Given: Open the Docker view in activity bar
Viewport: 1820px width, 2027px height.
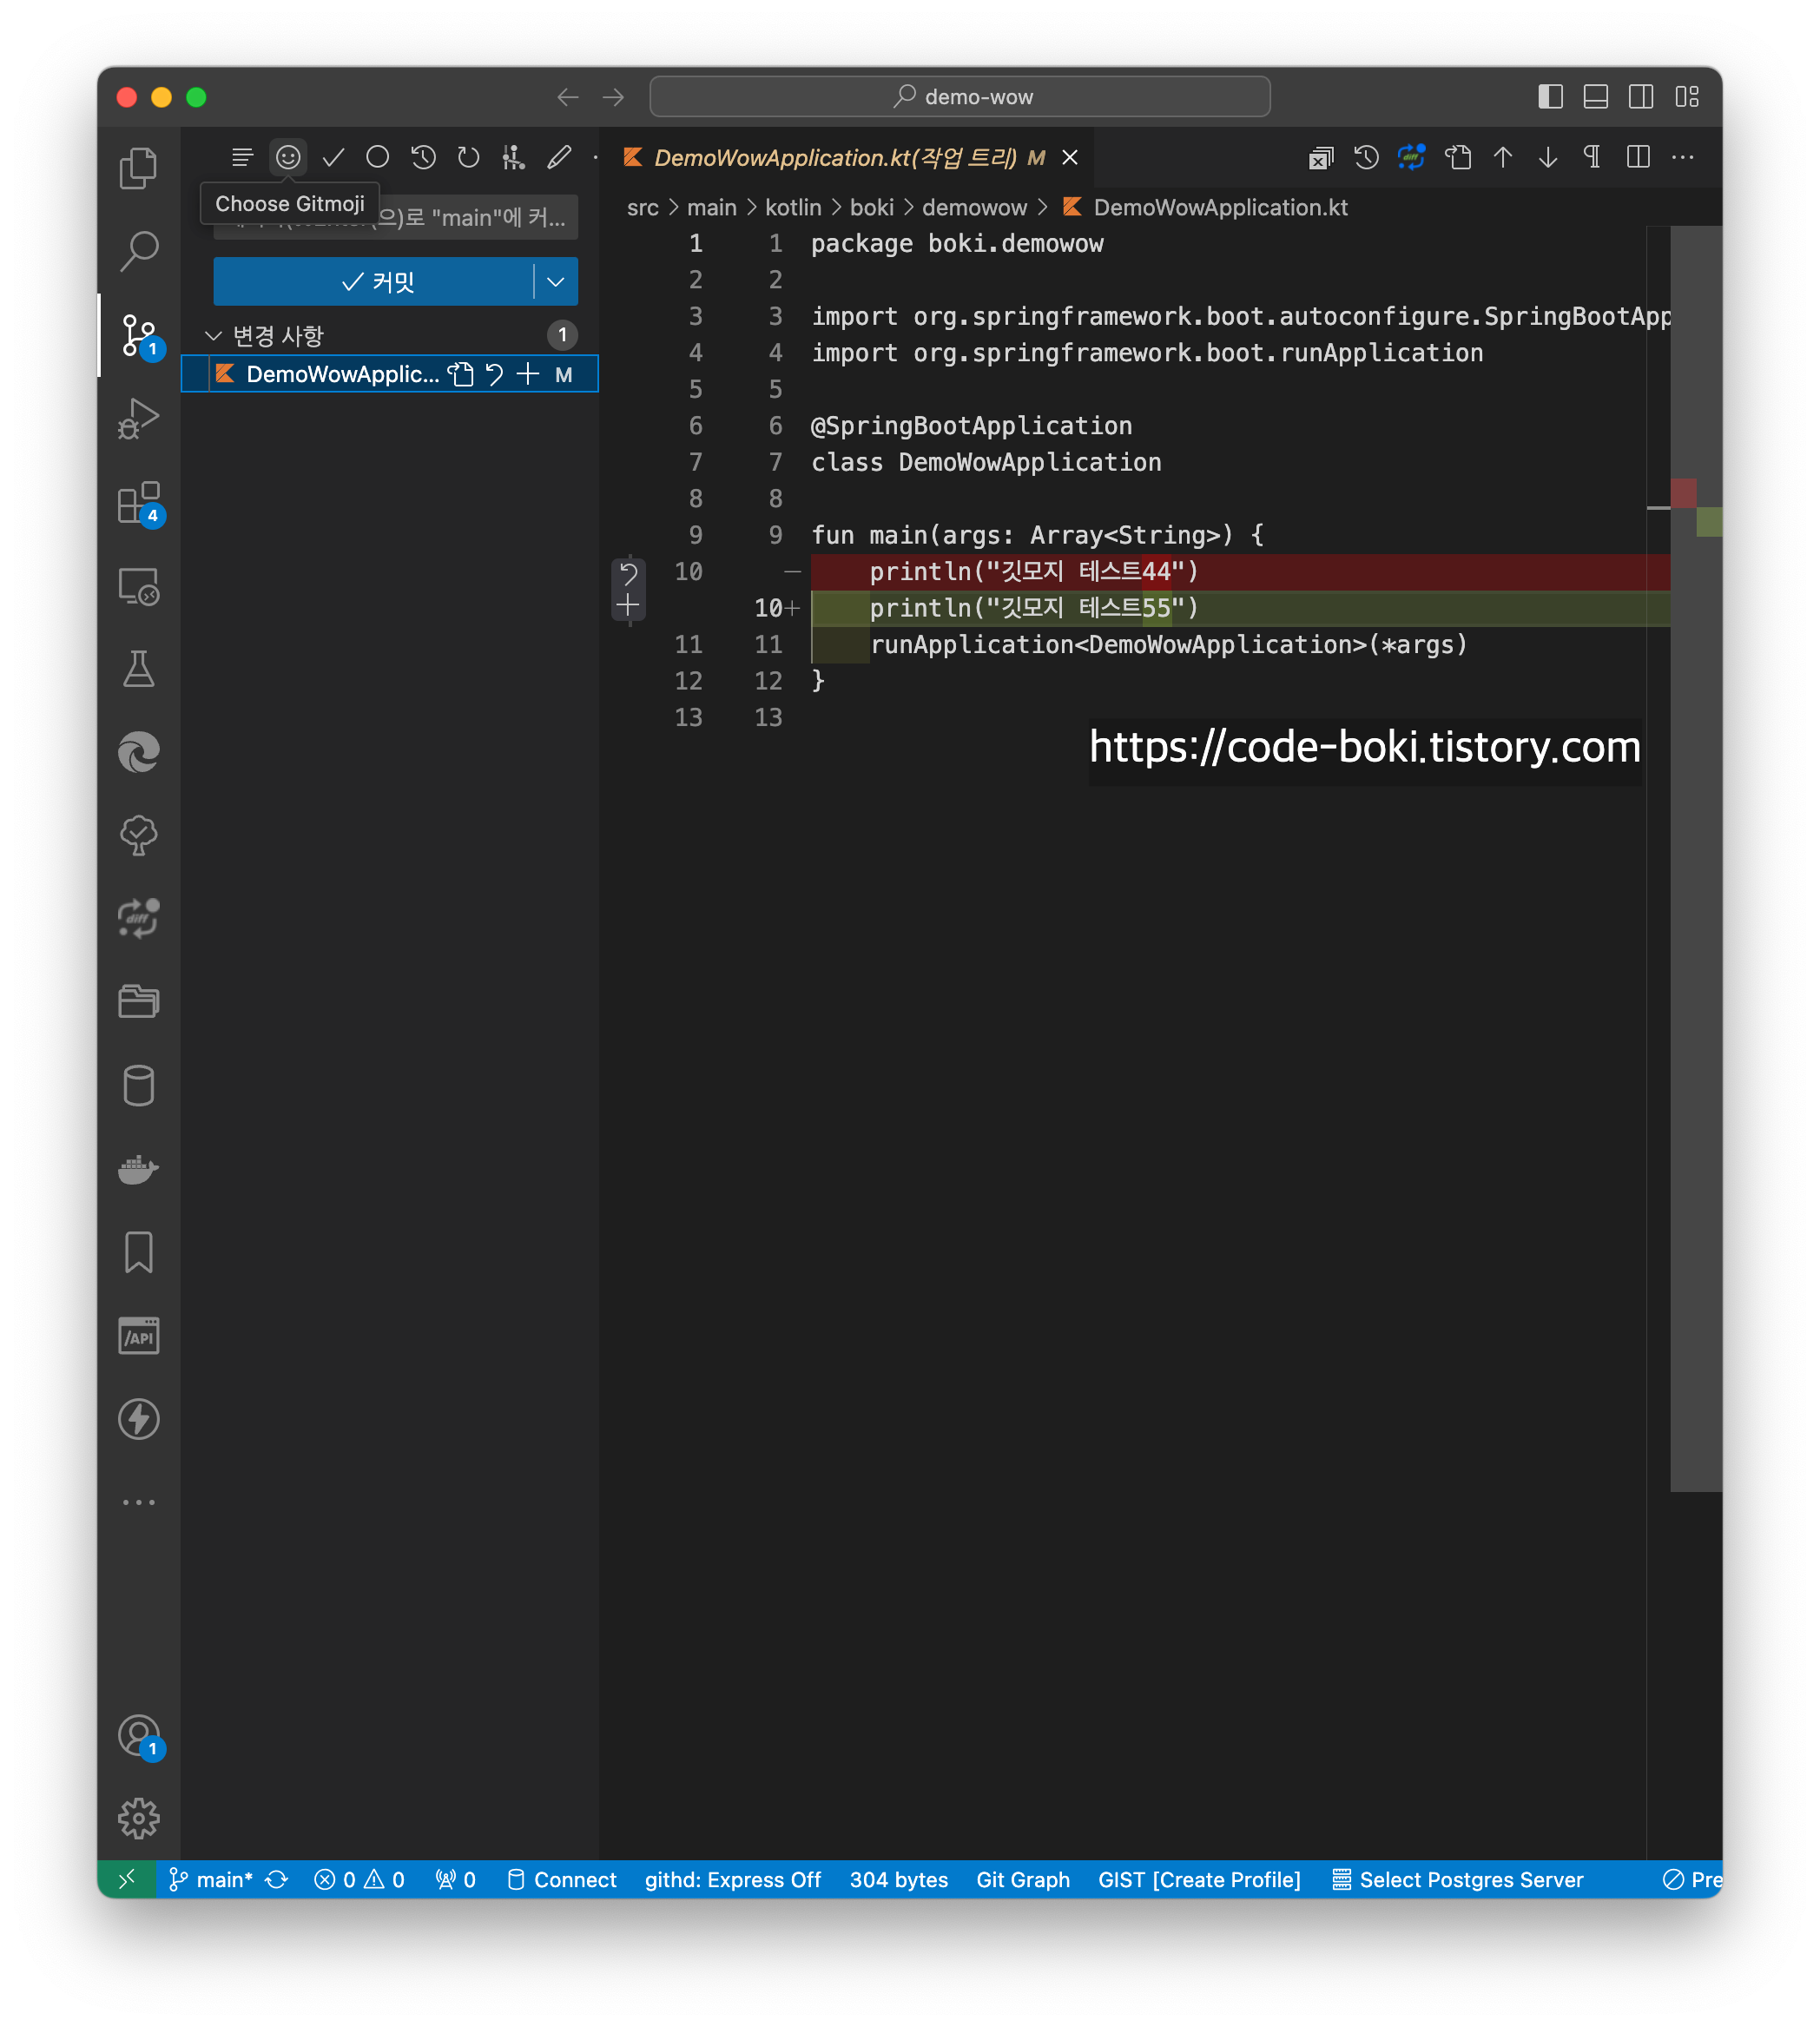Looking at the screenshot, I should [138, 1168].
